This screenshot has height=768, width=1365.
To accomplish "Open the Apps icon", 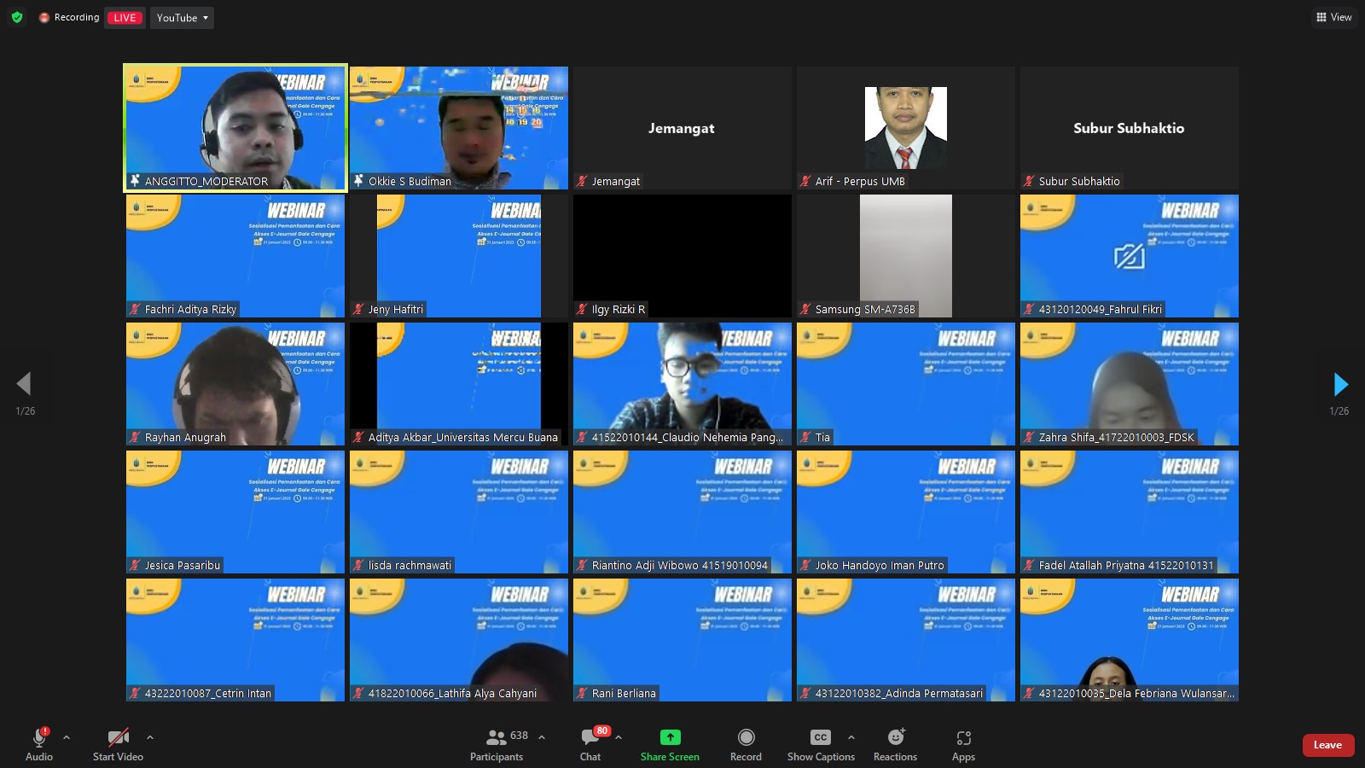I will click(963, 737).
